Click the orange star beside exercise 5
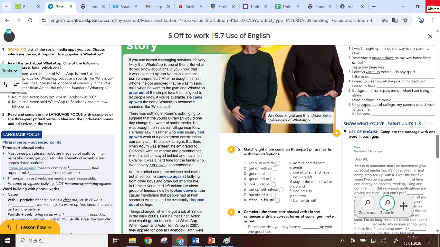Screen dimensions: 440x247 [x=231, y=150]
